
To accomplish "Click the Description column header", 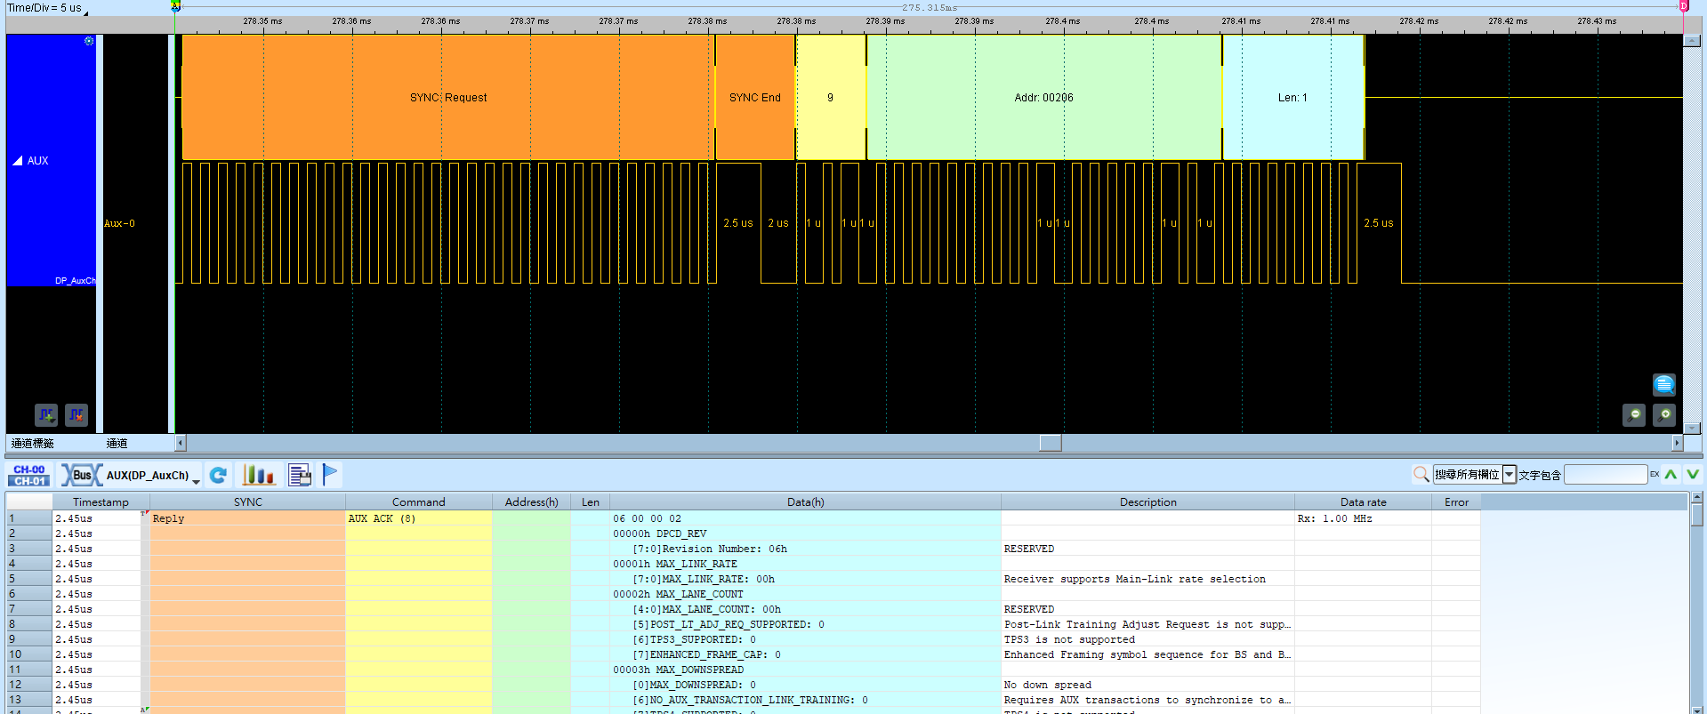I will (x=1148, y=502).
